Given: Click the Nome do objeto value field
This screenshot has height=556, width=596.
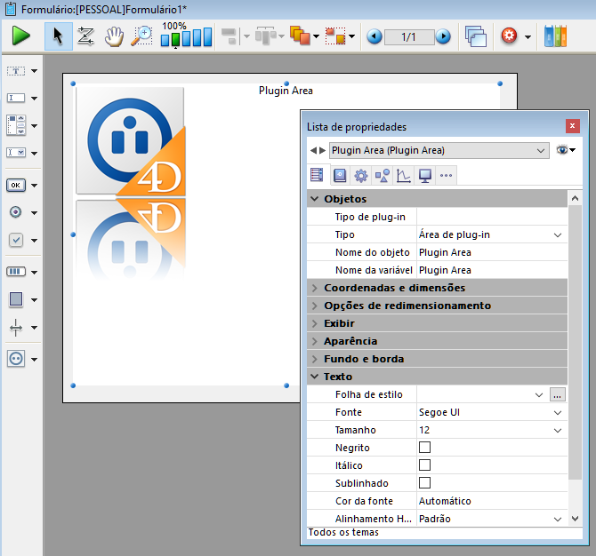Looking at the screenshot, I should pos(489,252).
